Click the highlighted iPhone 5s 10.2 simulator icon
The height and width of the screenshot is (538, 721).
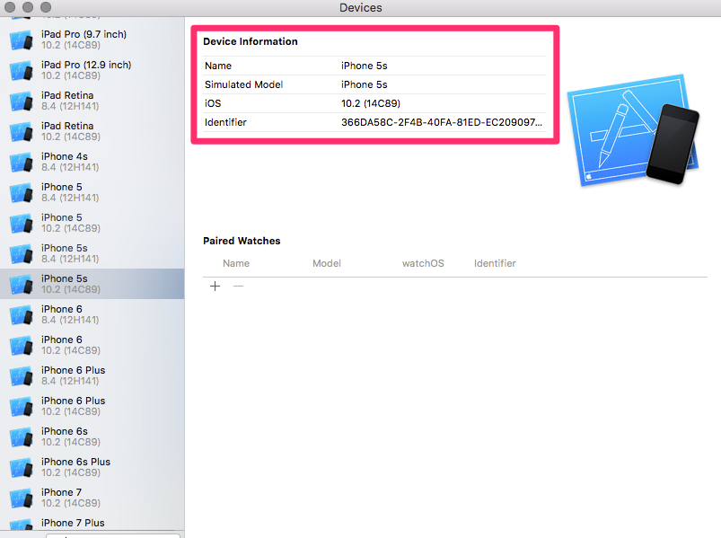22,284
